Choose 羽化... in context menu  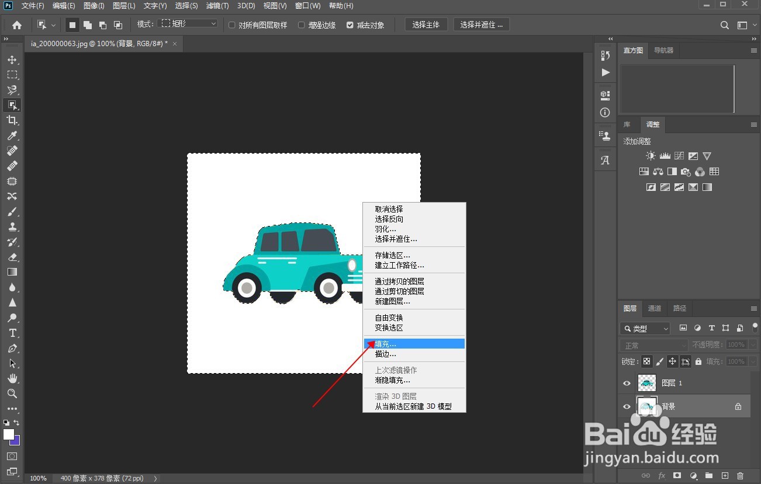pos(414,229)
